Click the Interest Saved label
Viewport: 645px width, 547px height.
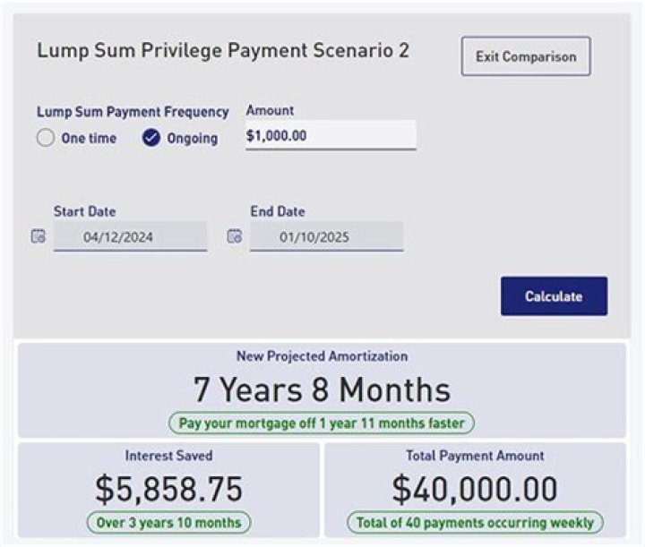[x=168, y=456]
